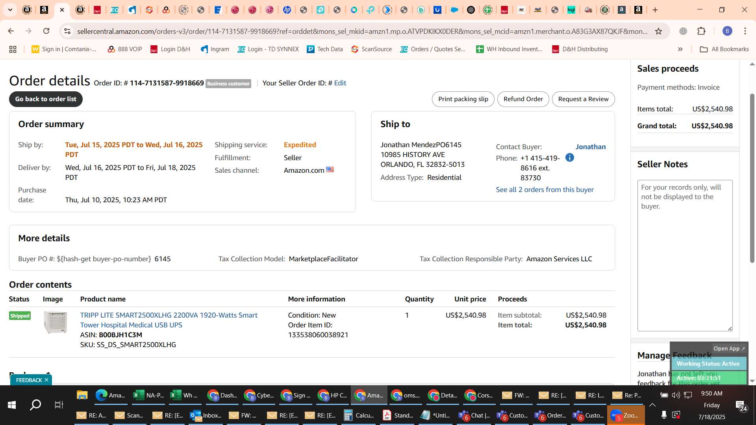The image size is (756, 425).
Task: Open the Login - TD SYNNEX bookmark
Action: (x=268, y=49)
